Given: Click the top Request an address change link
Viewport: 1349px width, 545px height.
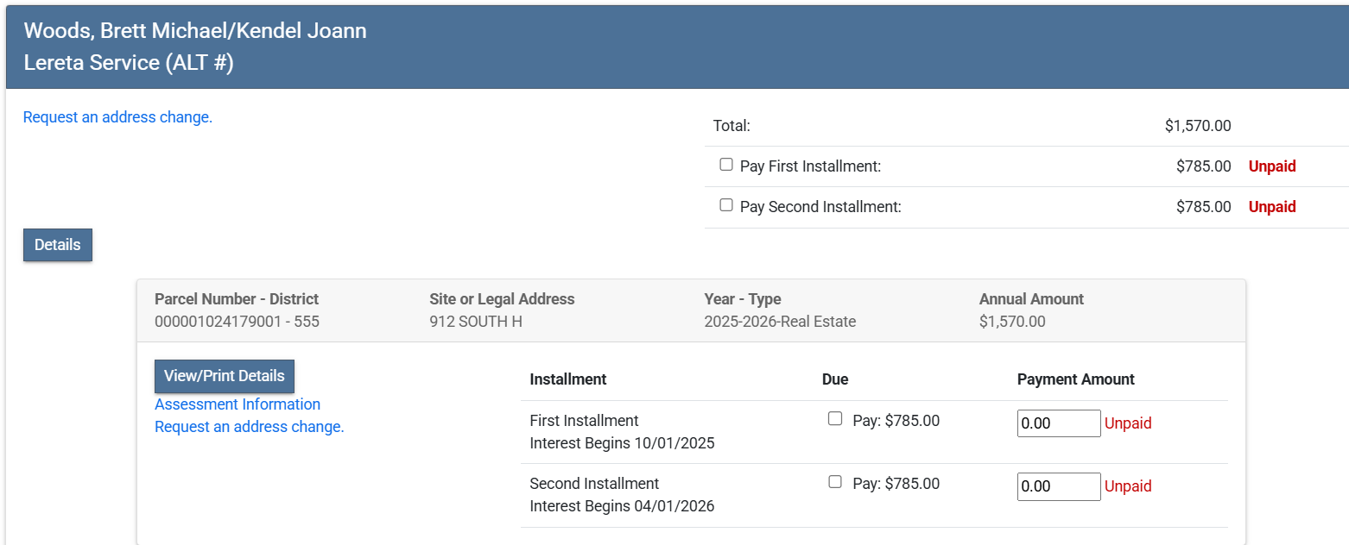Looking at the screenshot, I should [117, 117].
